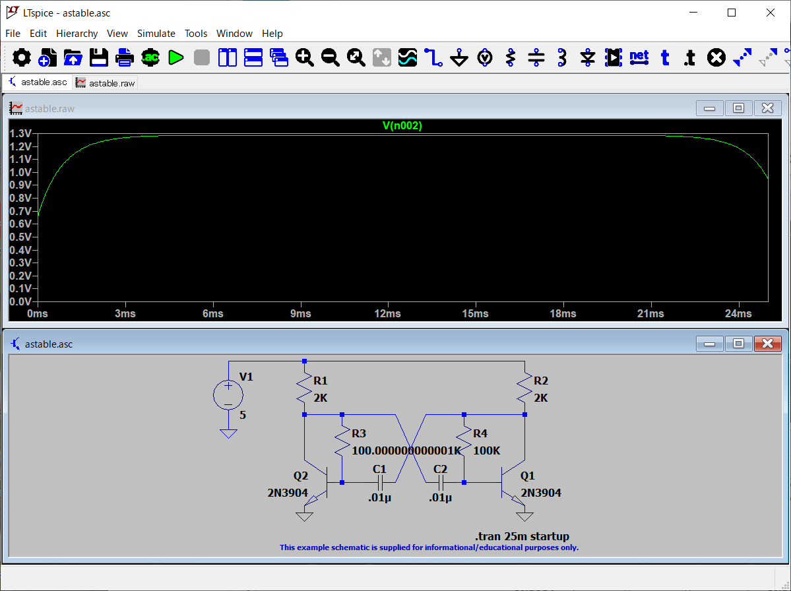Click the V(n002) trace label

point(402,126)
